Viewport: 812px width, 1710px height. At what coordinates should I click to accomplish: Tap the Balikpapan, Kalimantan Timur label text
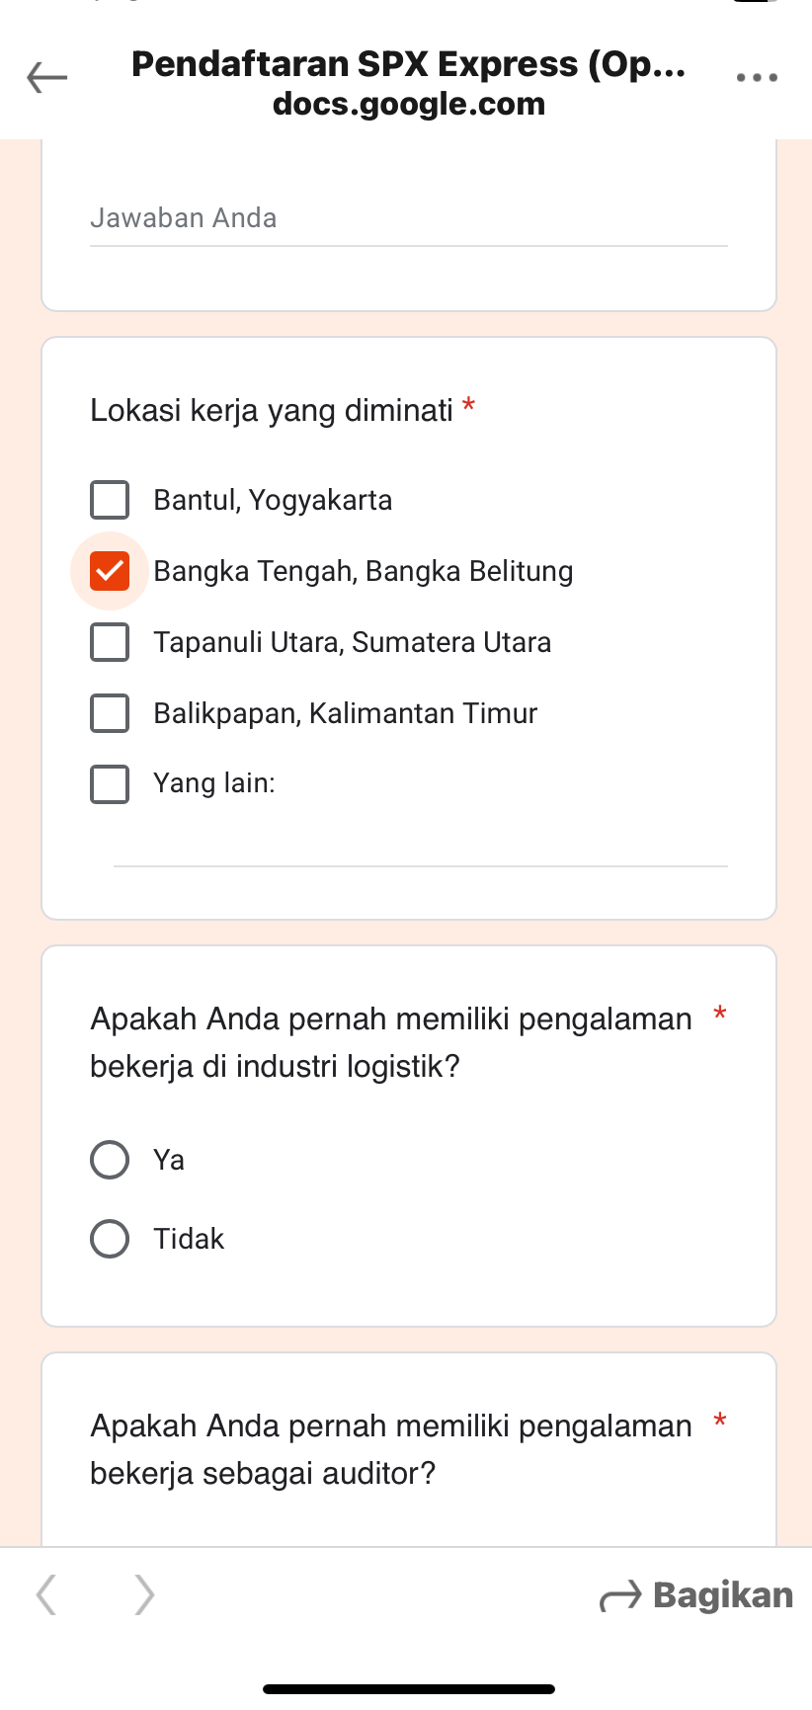coord(345,713)
